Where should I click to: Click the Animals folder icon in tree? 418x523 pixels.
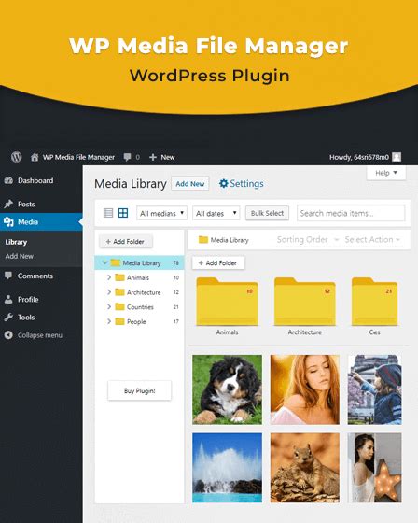tap(119, 277)
